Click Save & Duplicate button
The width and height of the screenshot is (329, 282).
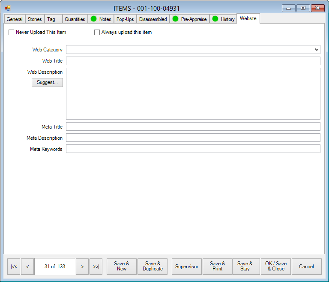coord(153,267)
